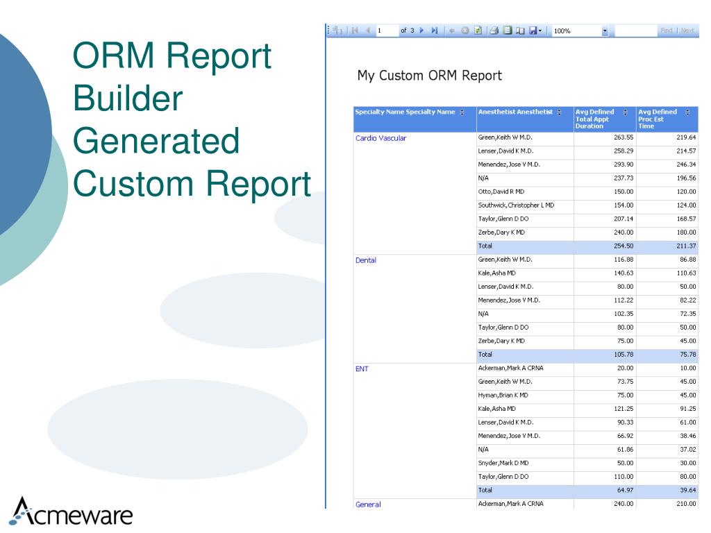
Task: Sort Avg Defined Proc Est Time column
Action: click(687, 112)
